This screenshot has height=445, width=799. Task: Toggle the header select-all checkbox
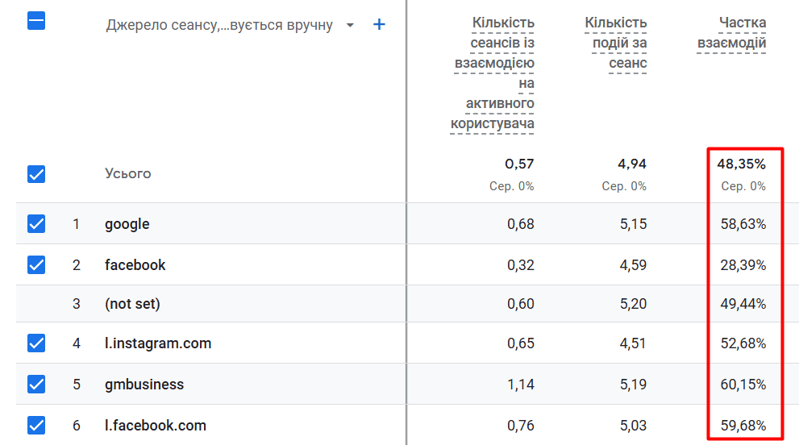(36, 21)
